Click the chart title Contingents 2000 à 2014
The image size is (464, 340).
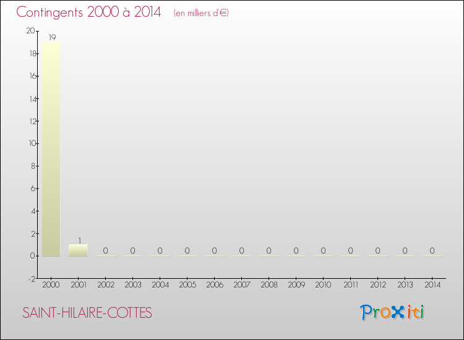[x=88, y=12]
